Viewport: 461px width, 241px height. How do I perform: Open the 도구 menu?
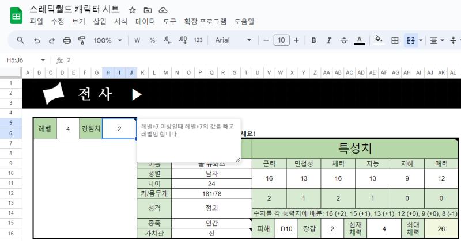pos(169,21)
